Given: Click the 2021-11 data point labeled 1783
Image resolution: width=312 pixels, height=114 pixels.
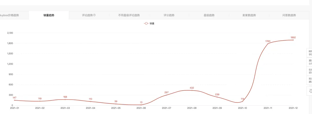Looking at the screenshot, I should coord(268,44).
